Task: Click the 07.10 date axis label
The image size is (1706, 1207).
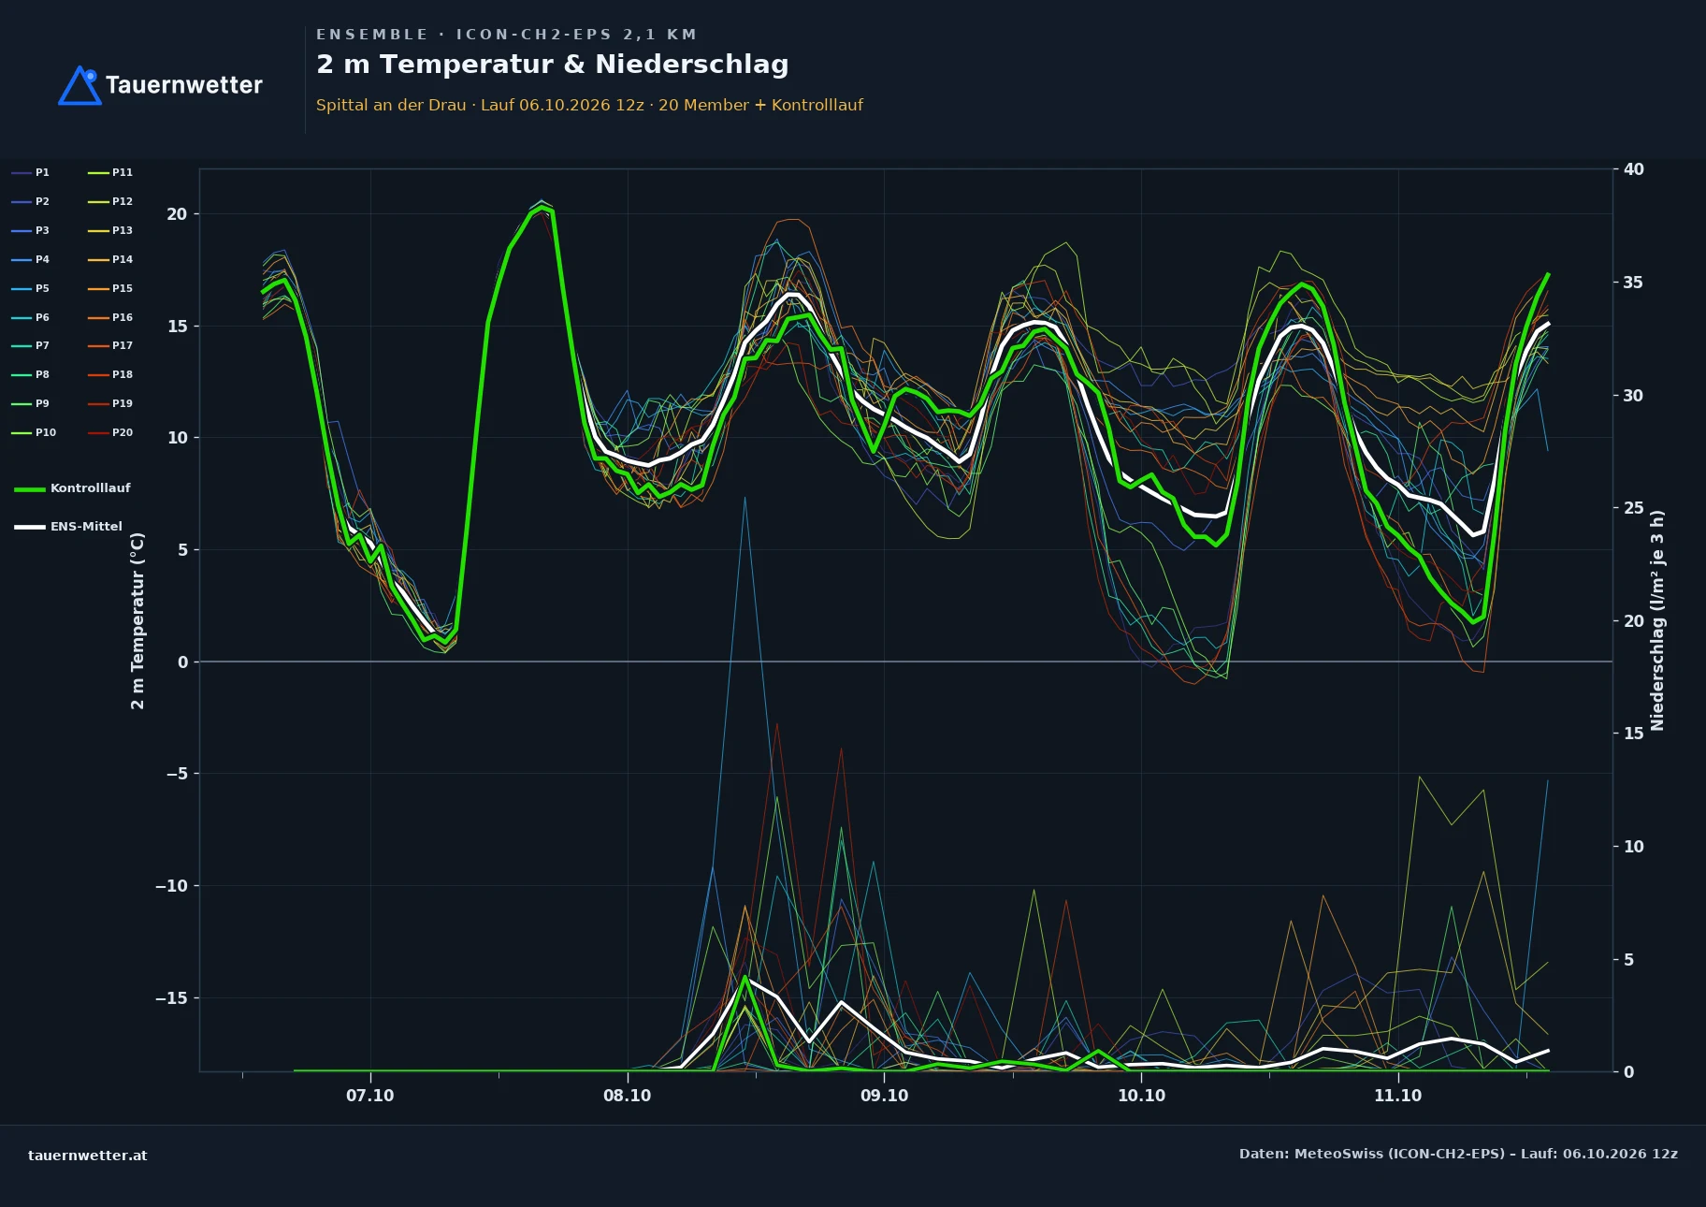Action: (x=370, y=1096)
